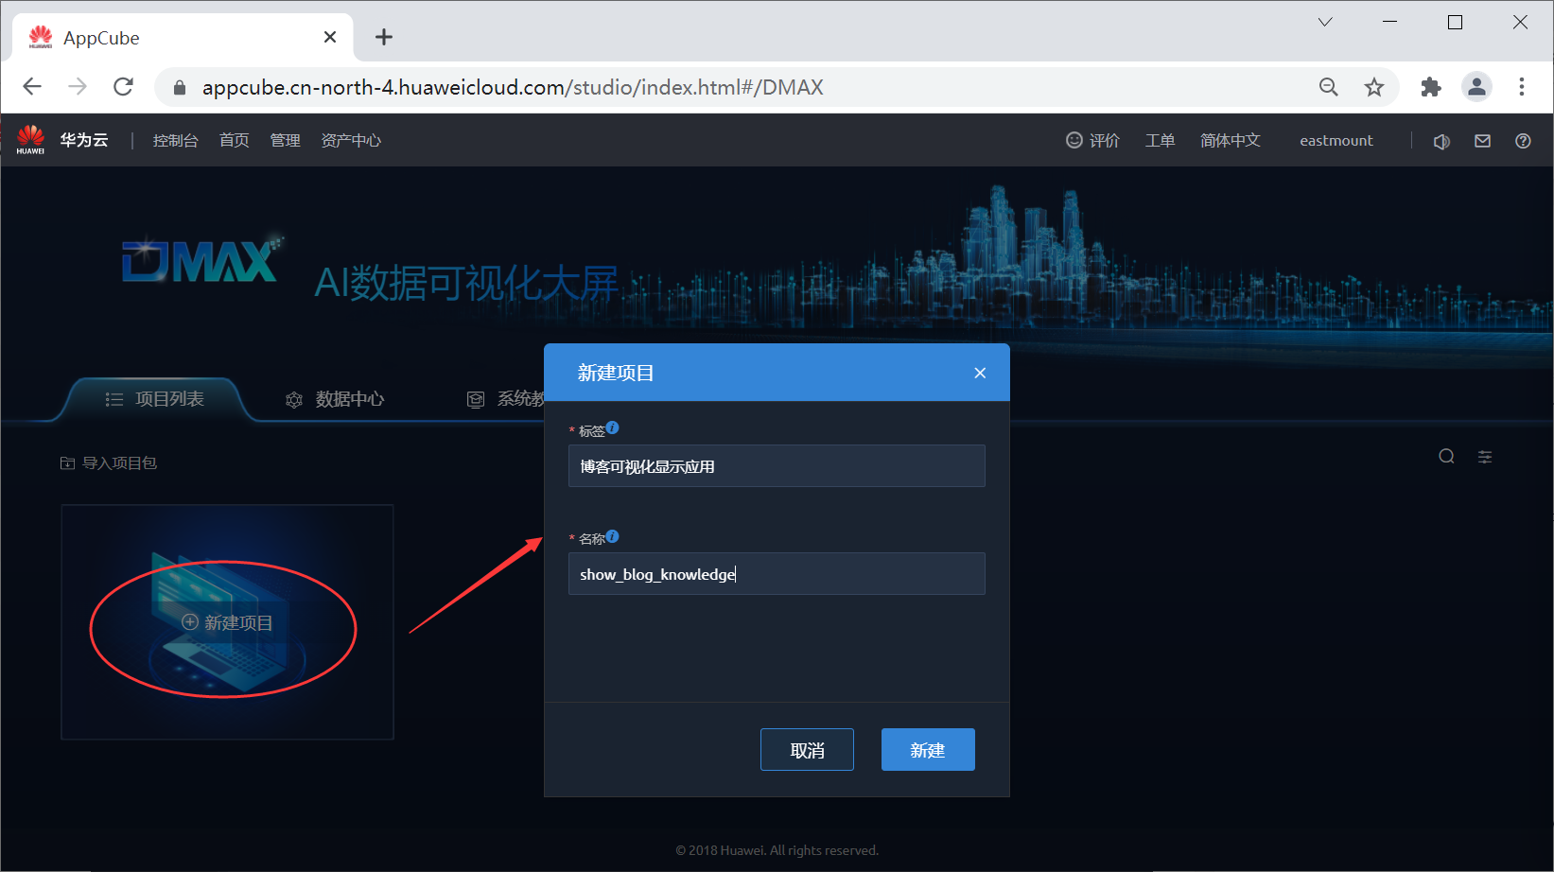Image resolution: width=1554 pixels, height=872 pixels.
Task: Bookmark this page with the star icon
Action: (x=1374, y=87)
